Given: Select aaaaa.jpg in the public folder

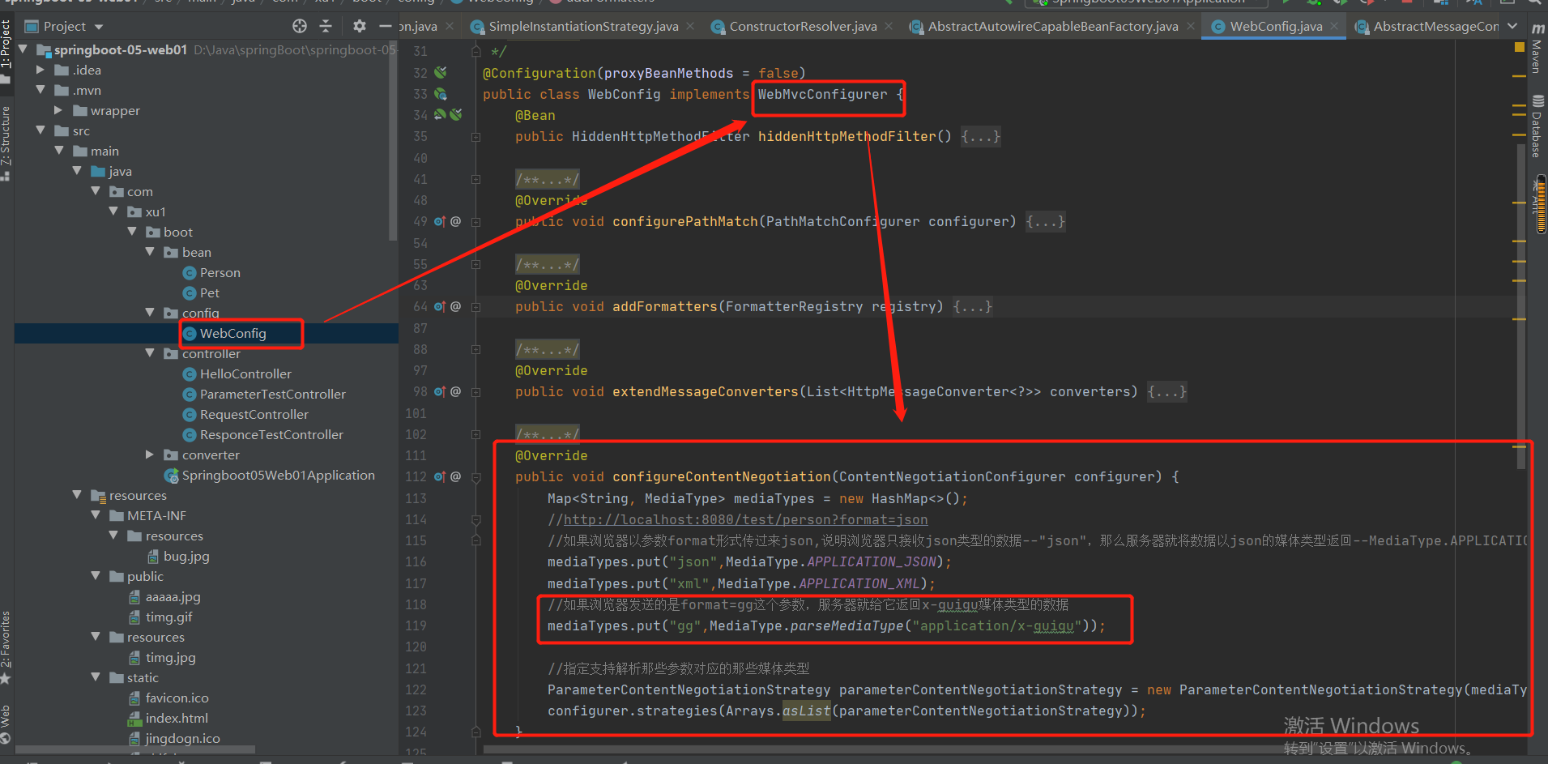Looking at the screenshot, I should (164, 596).
